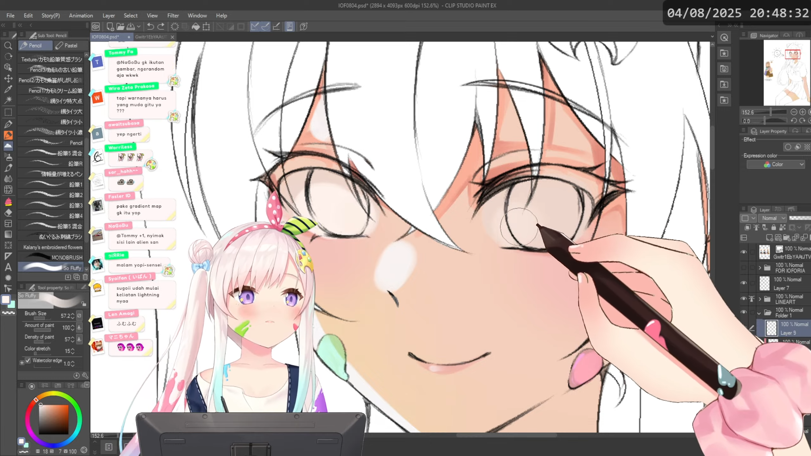811x456 pixels.
Task: Select the Text tool
Action: (8, 267)
